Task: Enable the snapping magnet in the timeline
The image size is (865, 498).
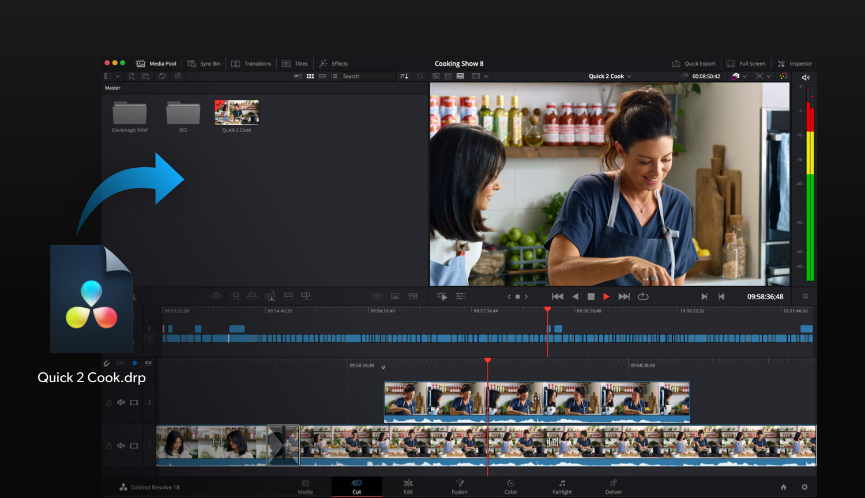Action: pos(107,363)
